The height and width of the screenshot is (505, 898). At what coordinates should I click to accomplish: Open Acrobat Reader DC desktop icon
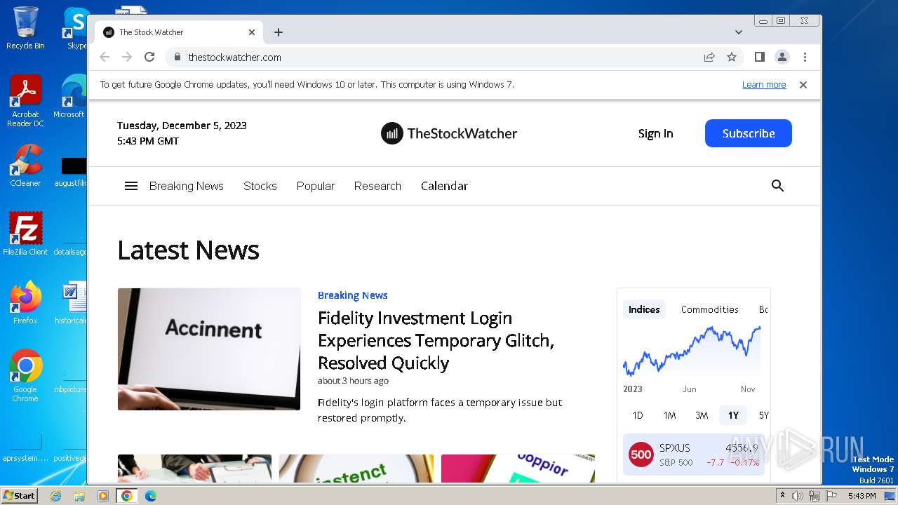pos(25,102)
